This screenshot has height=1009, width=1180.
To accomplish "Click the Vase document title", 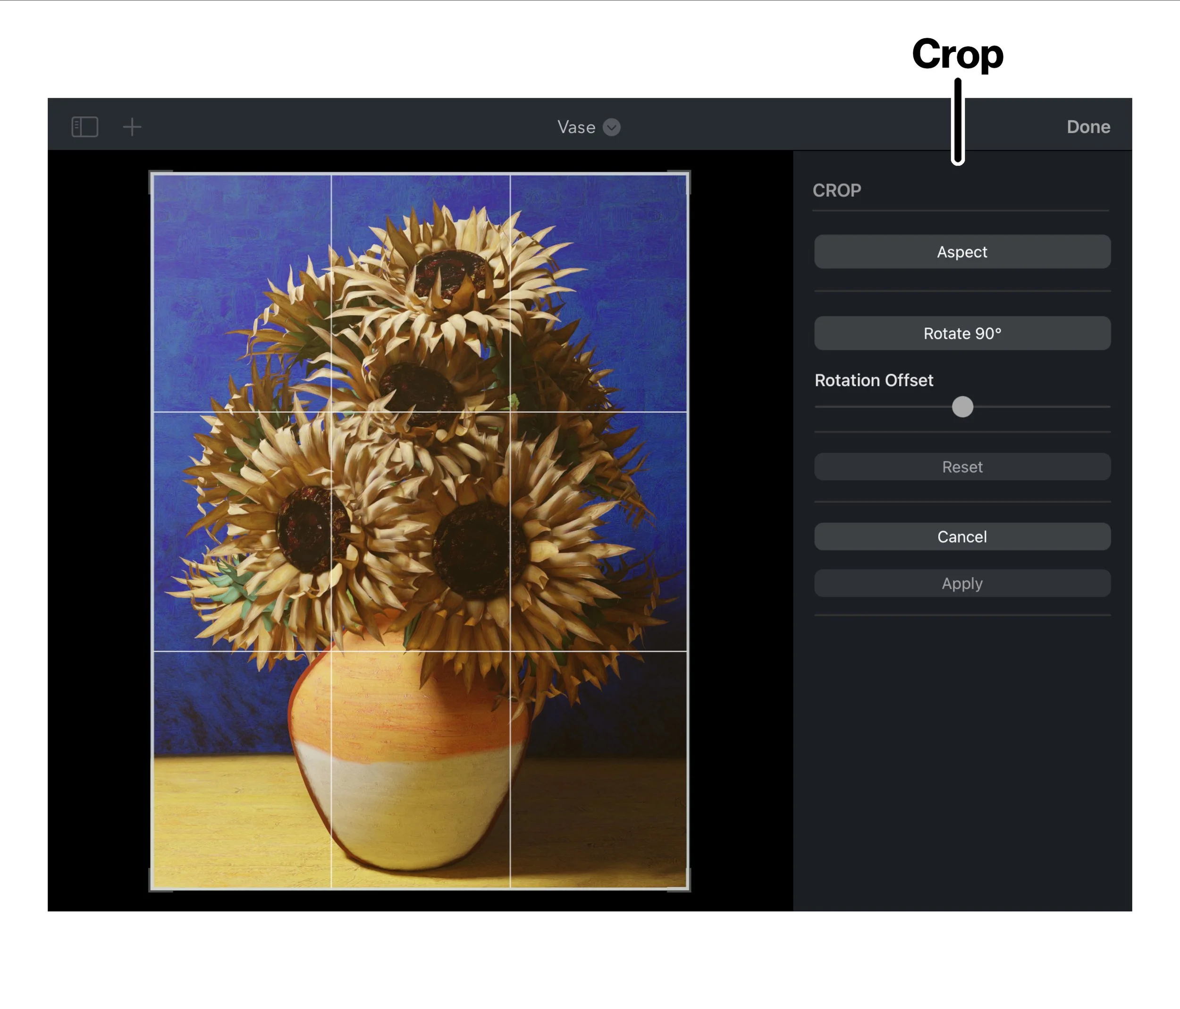I will pos(576,127).
